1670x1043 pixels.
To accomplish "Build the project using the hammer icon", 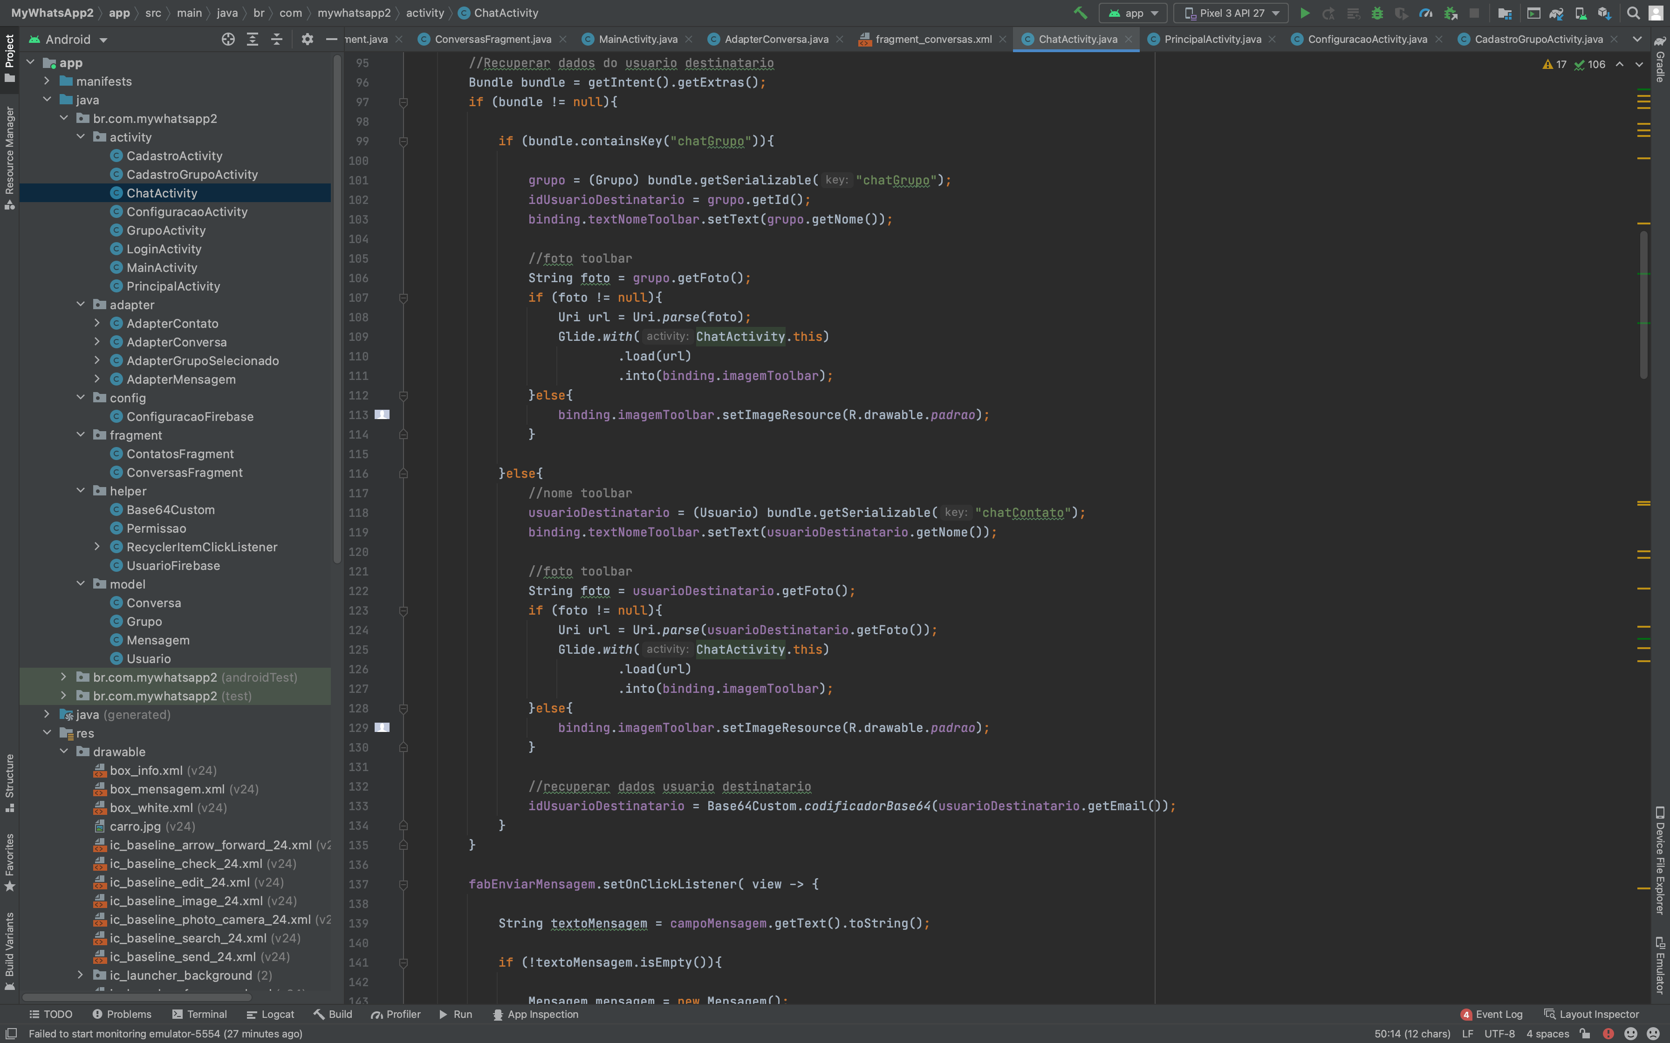I will click(1080, 13).
